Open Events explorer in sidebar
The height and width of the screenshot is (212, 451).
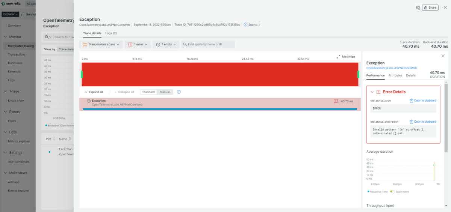(x=18, y=191)
